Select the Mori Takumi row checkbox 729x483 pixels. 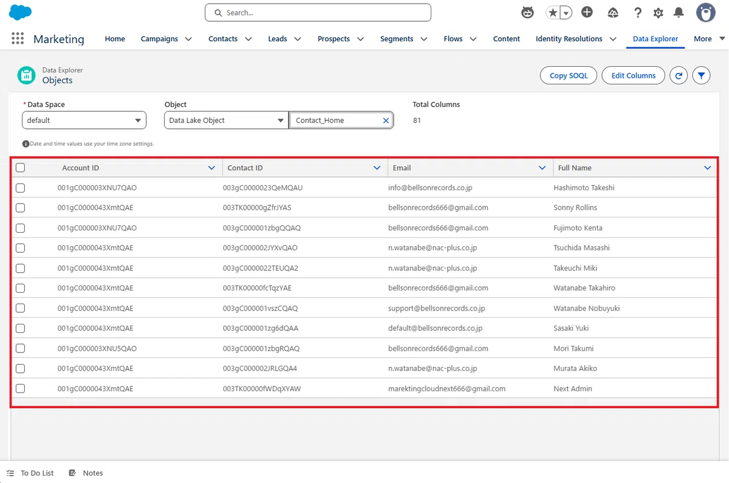[20, 348]
